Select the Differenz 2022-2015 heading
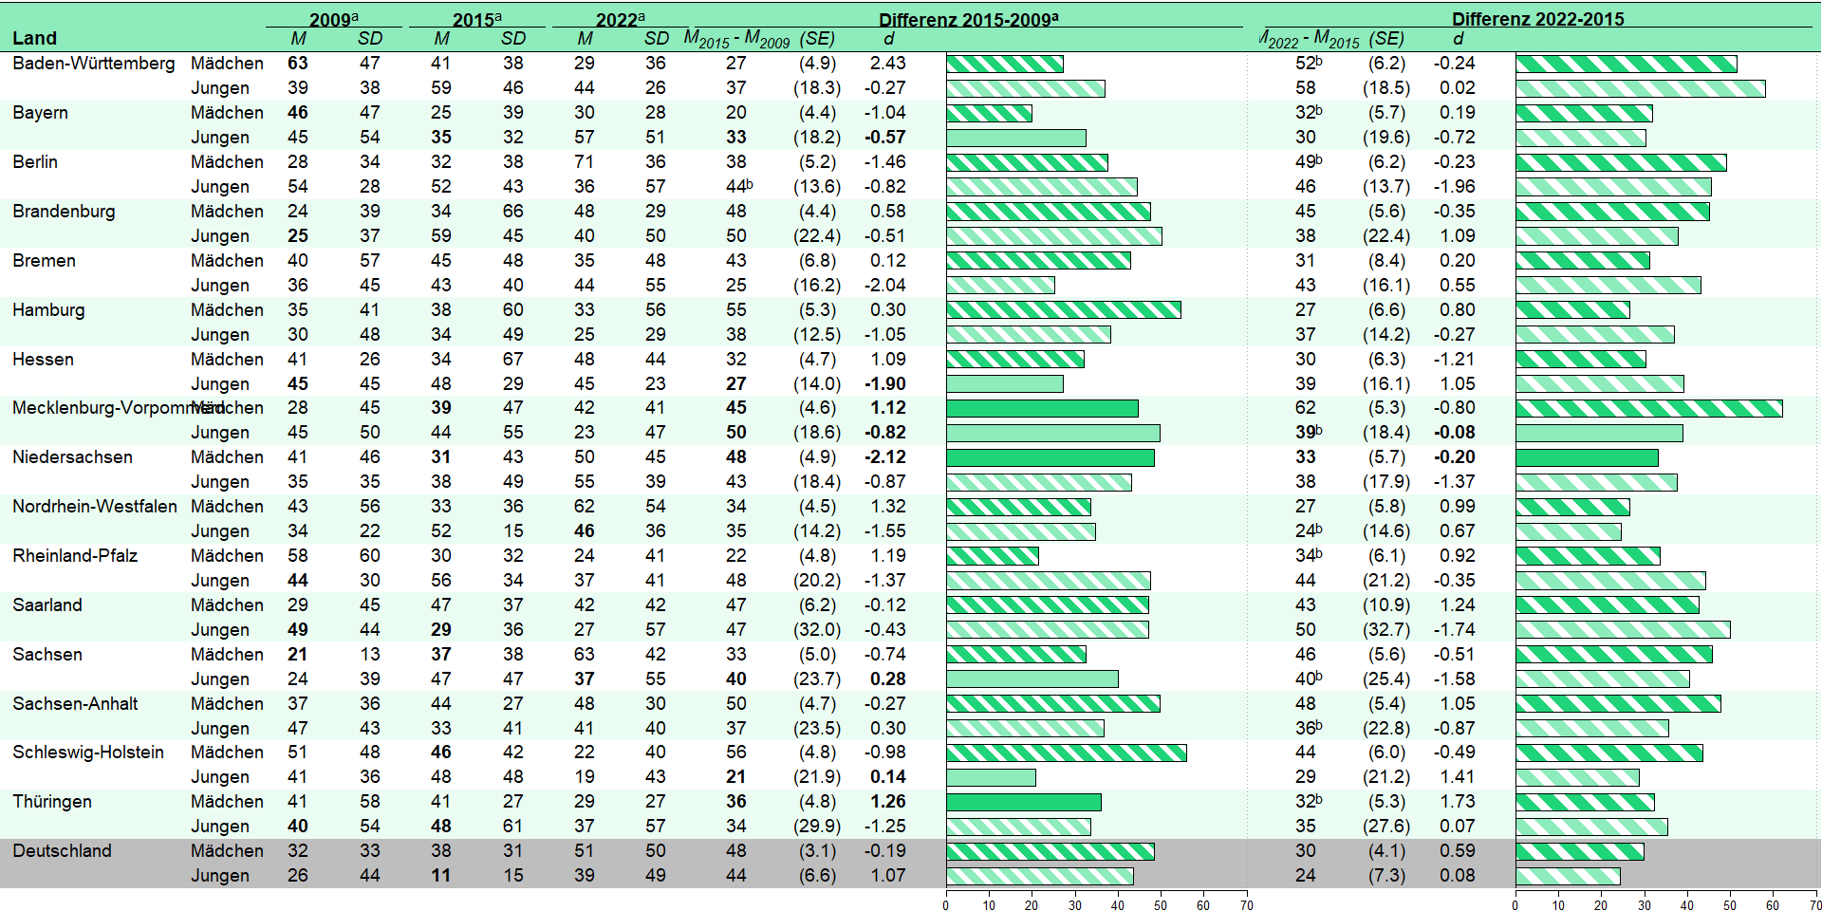Viewport: 1822px width, 911px height. (x=1537, y=19)
